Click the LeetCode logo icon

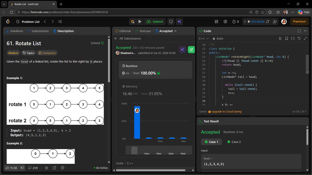[x=8, y=22]
